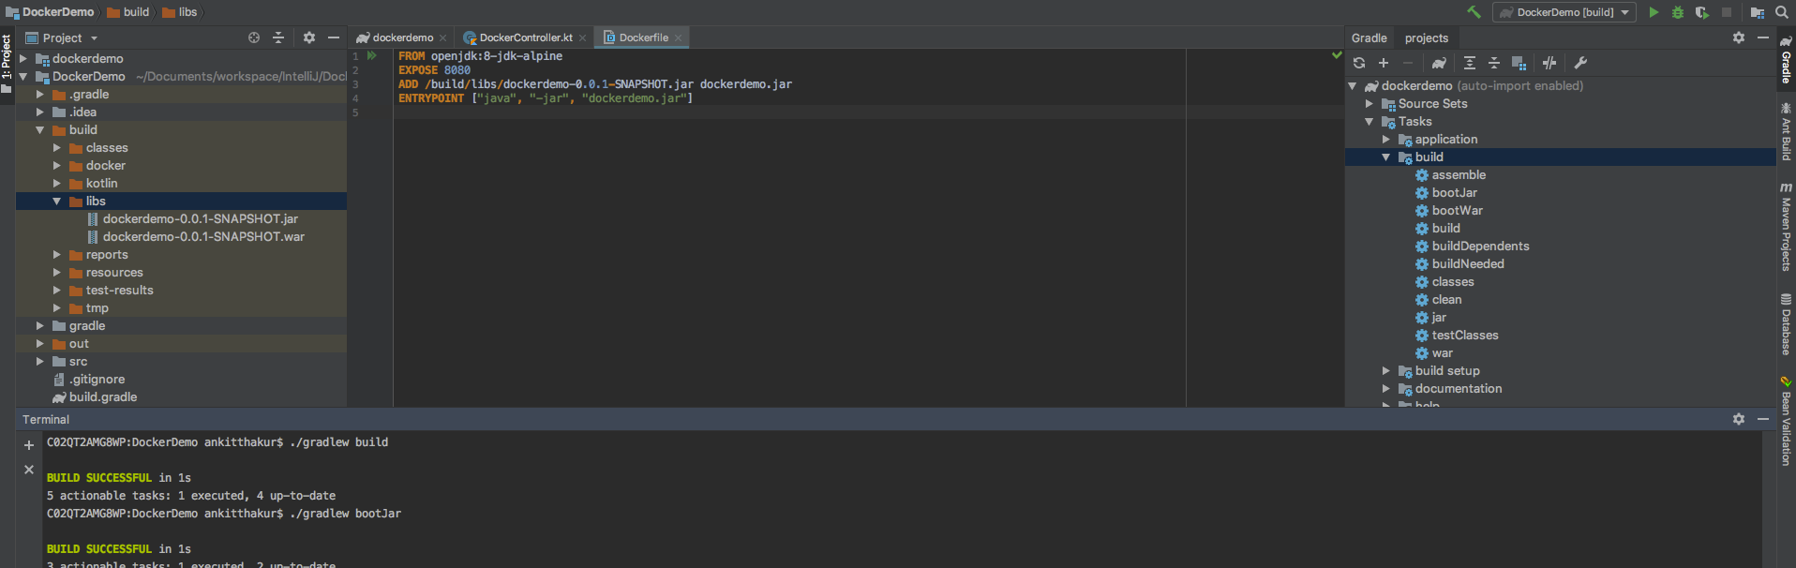Screen dimensions: 1796x568
Task: Open Project panel gear settings
Action: pos(309,37)
